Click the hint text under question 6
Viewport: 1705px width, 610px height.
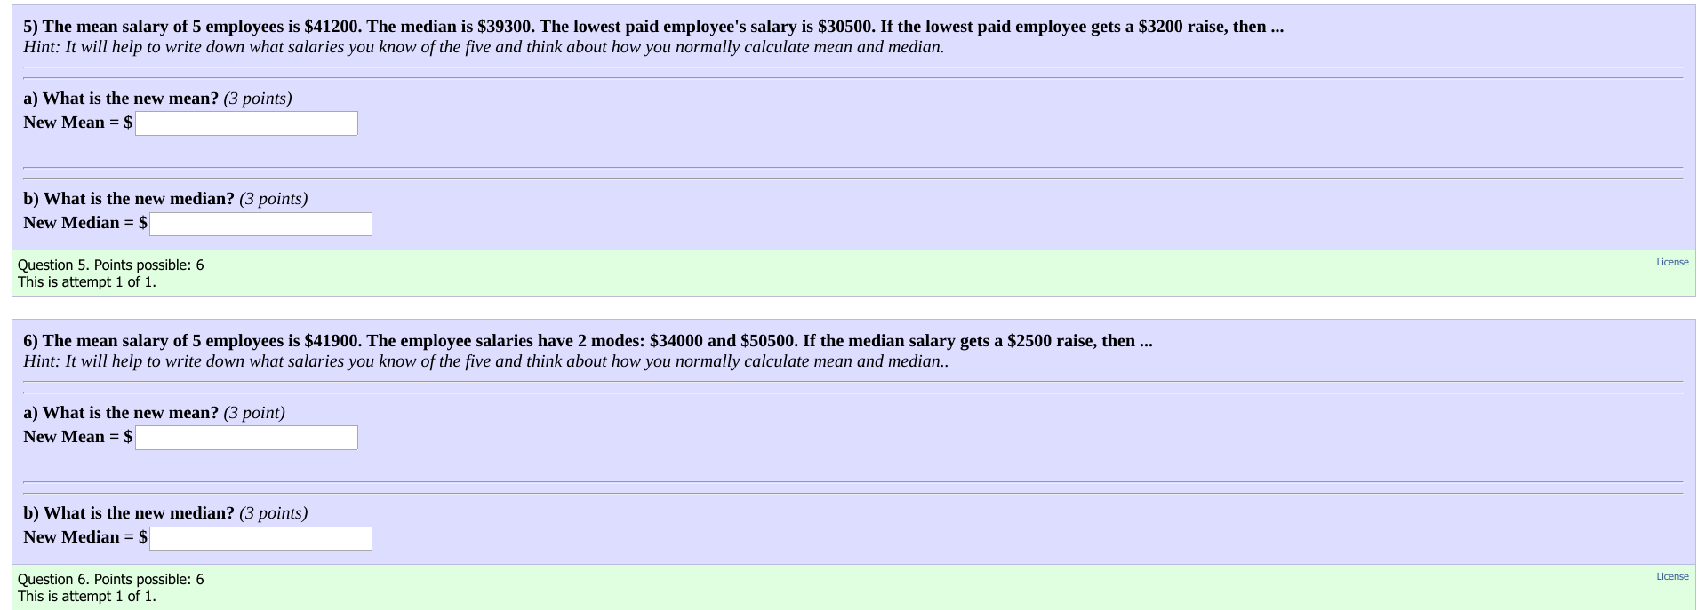(x=486, y=361)
